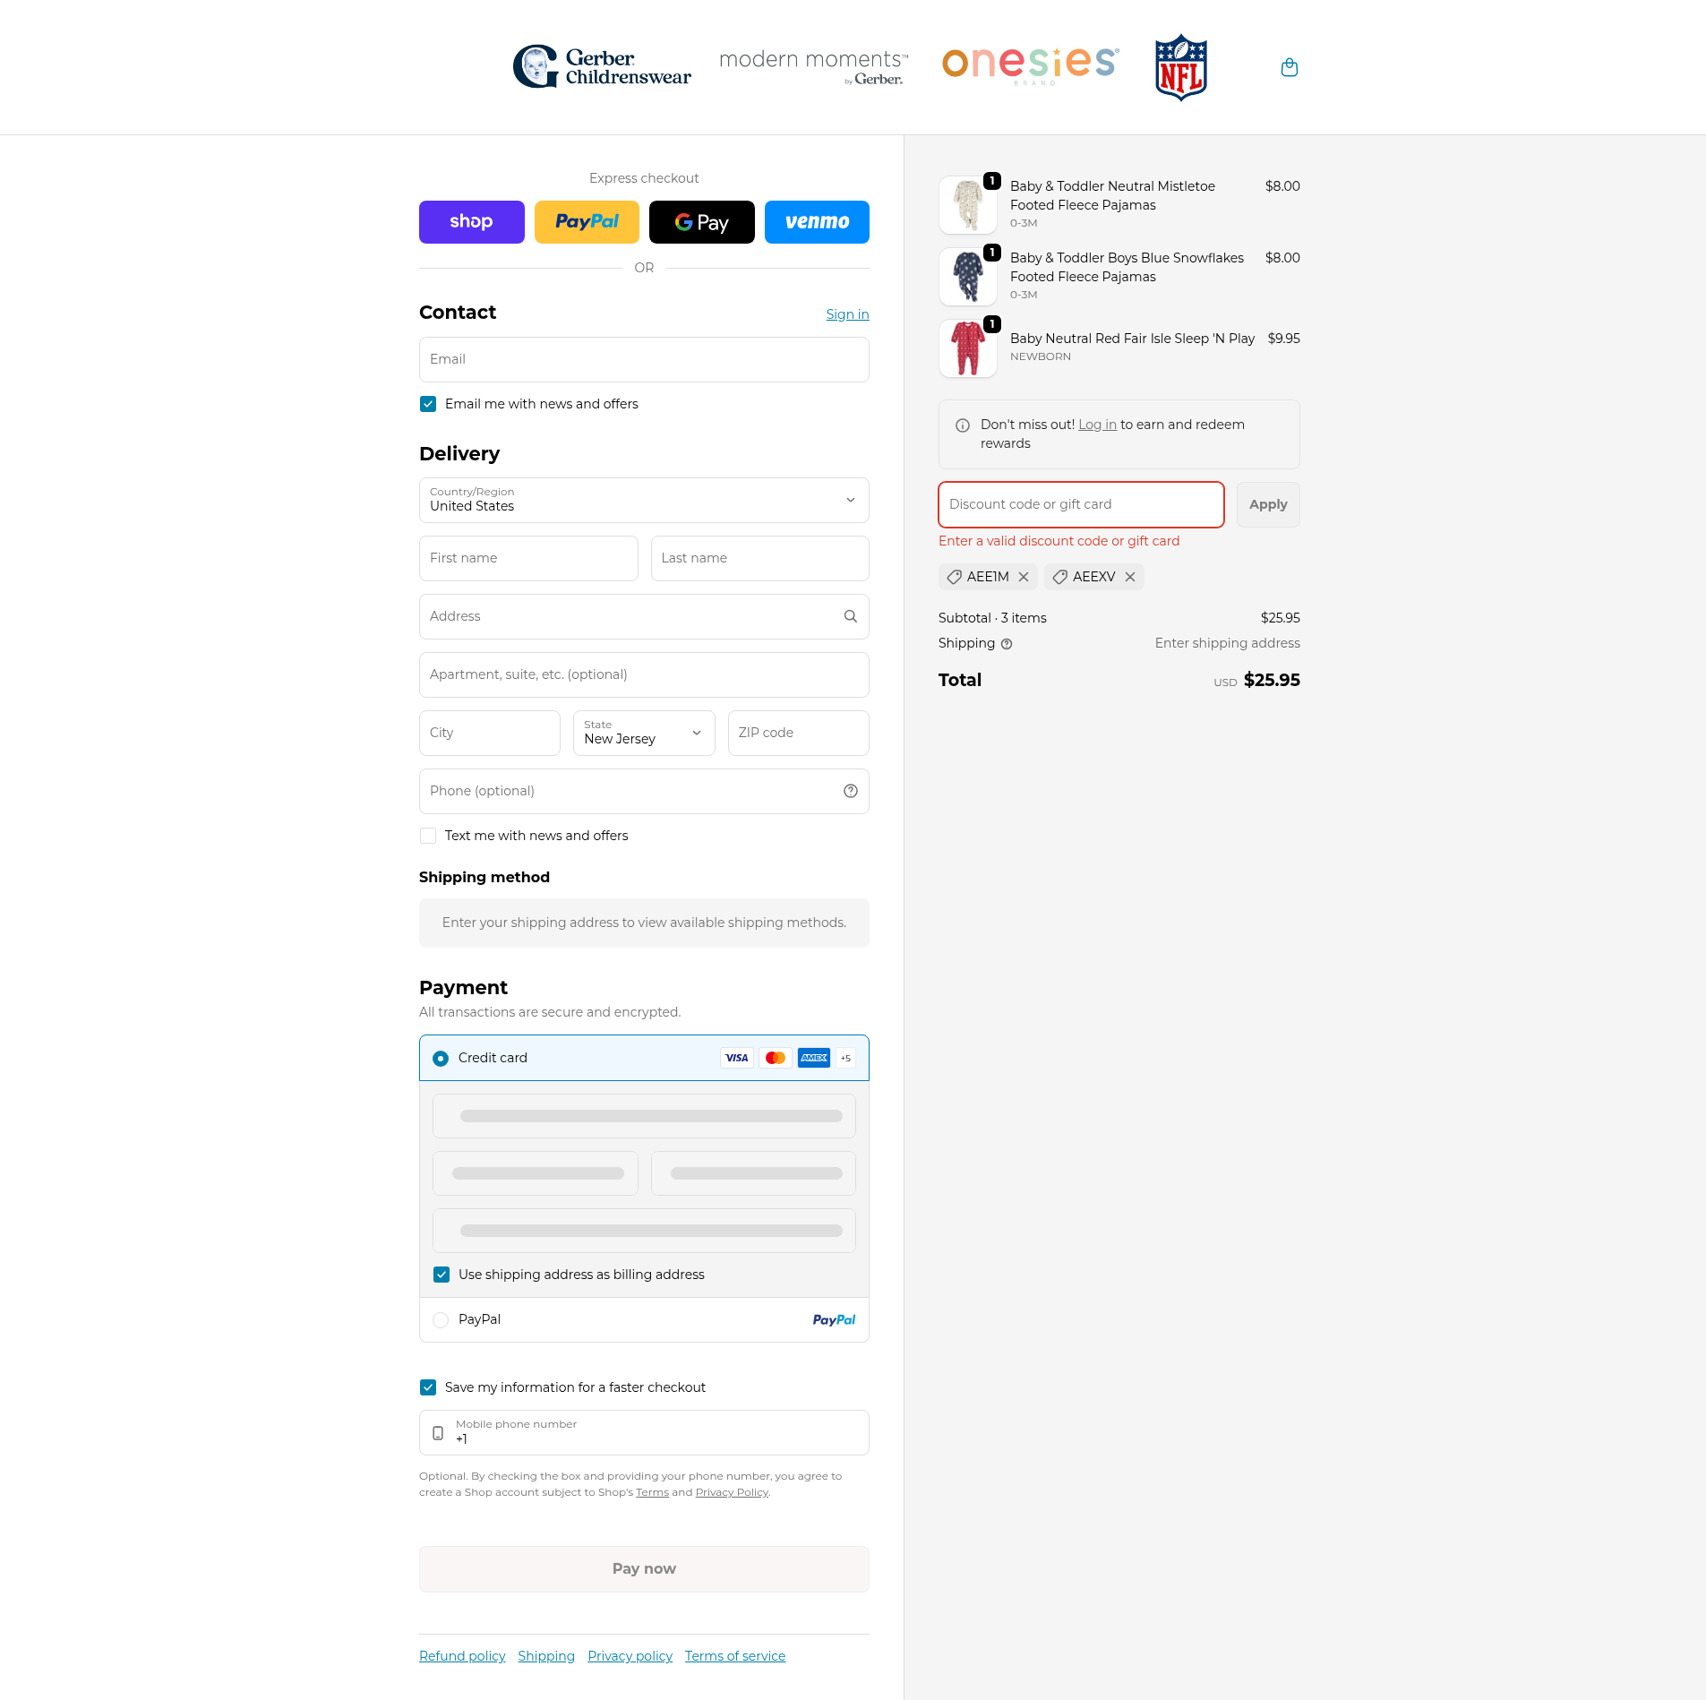
Task: Remove the AEEIM discount code
Action: (1024, 577)
